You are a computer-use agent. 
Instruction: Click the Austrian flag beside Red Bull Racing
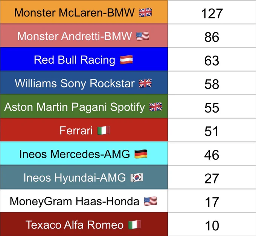click(126, 60)
